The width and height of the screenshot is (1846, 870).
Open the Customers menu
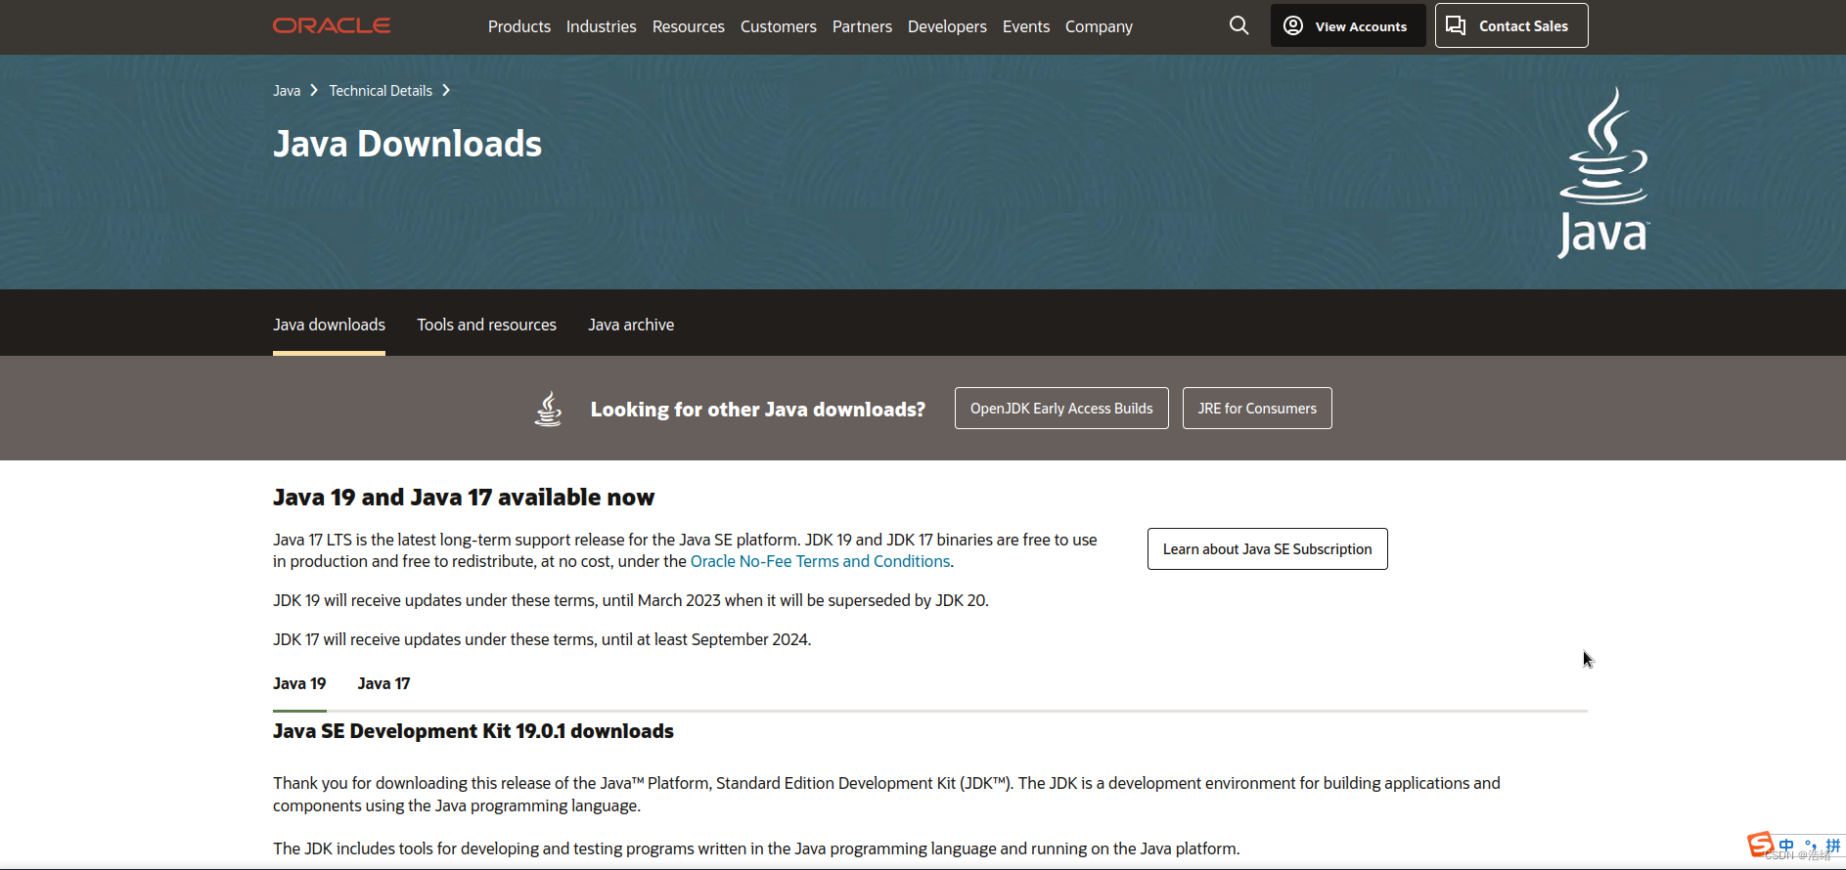[x=779, y=26]
